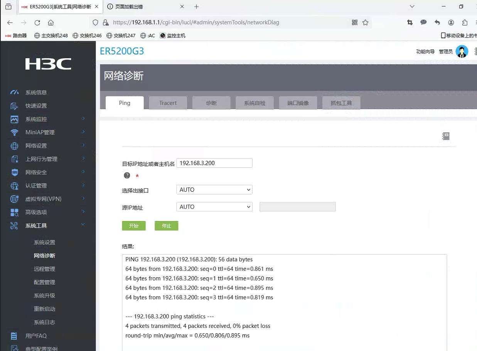477x351 pixels.
Task: Click the grey source IP text box
Action: click(298, 207)
